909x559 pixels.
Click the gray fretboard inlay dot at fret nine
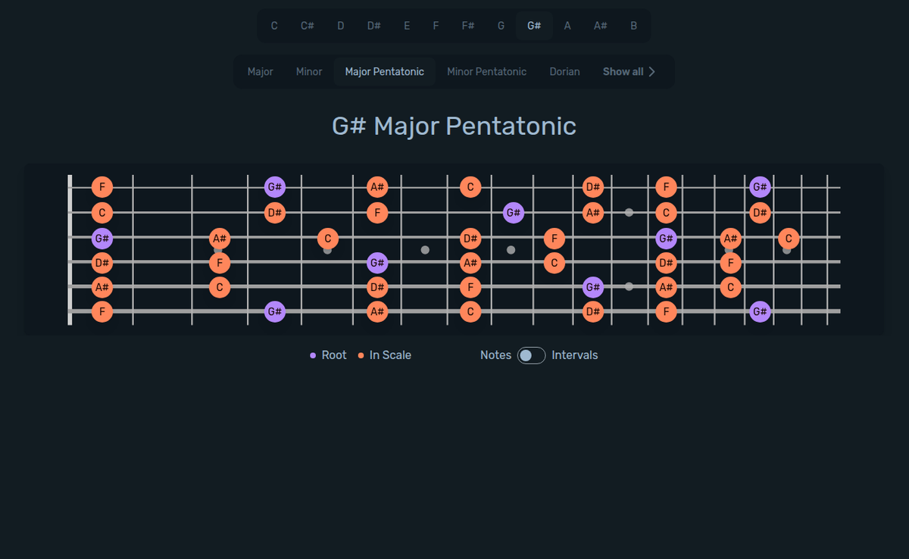[x=511, y=250]
